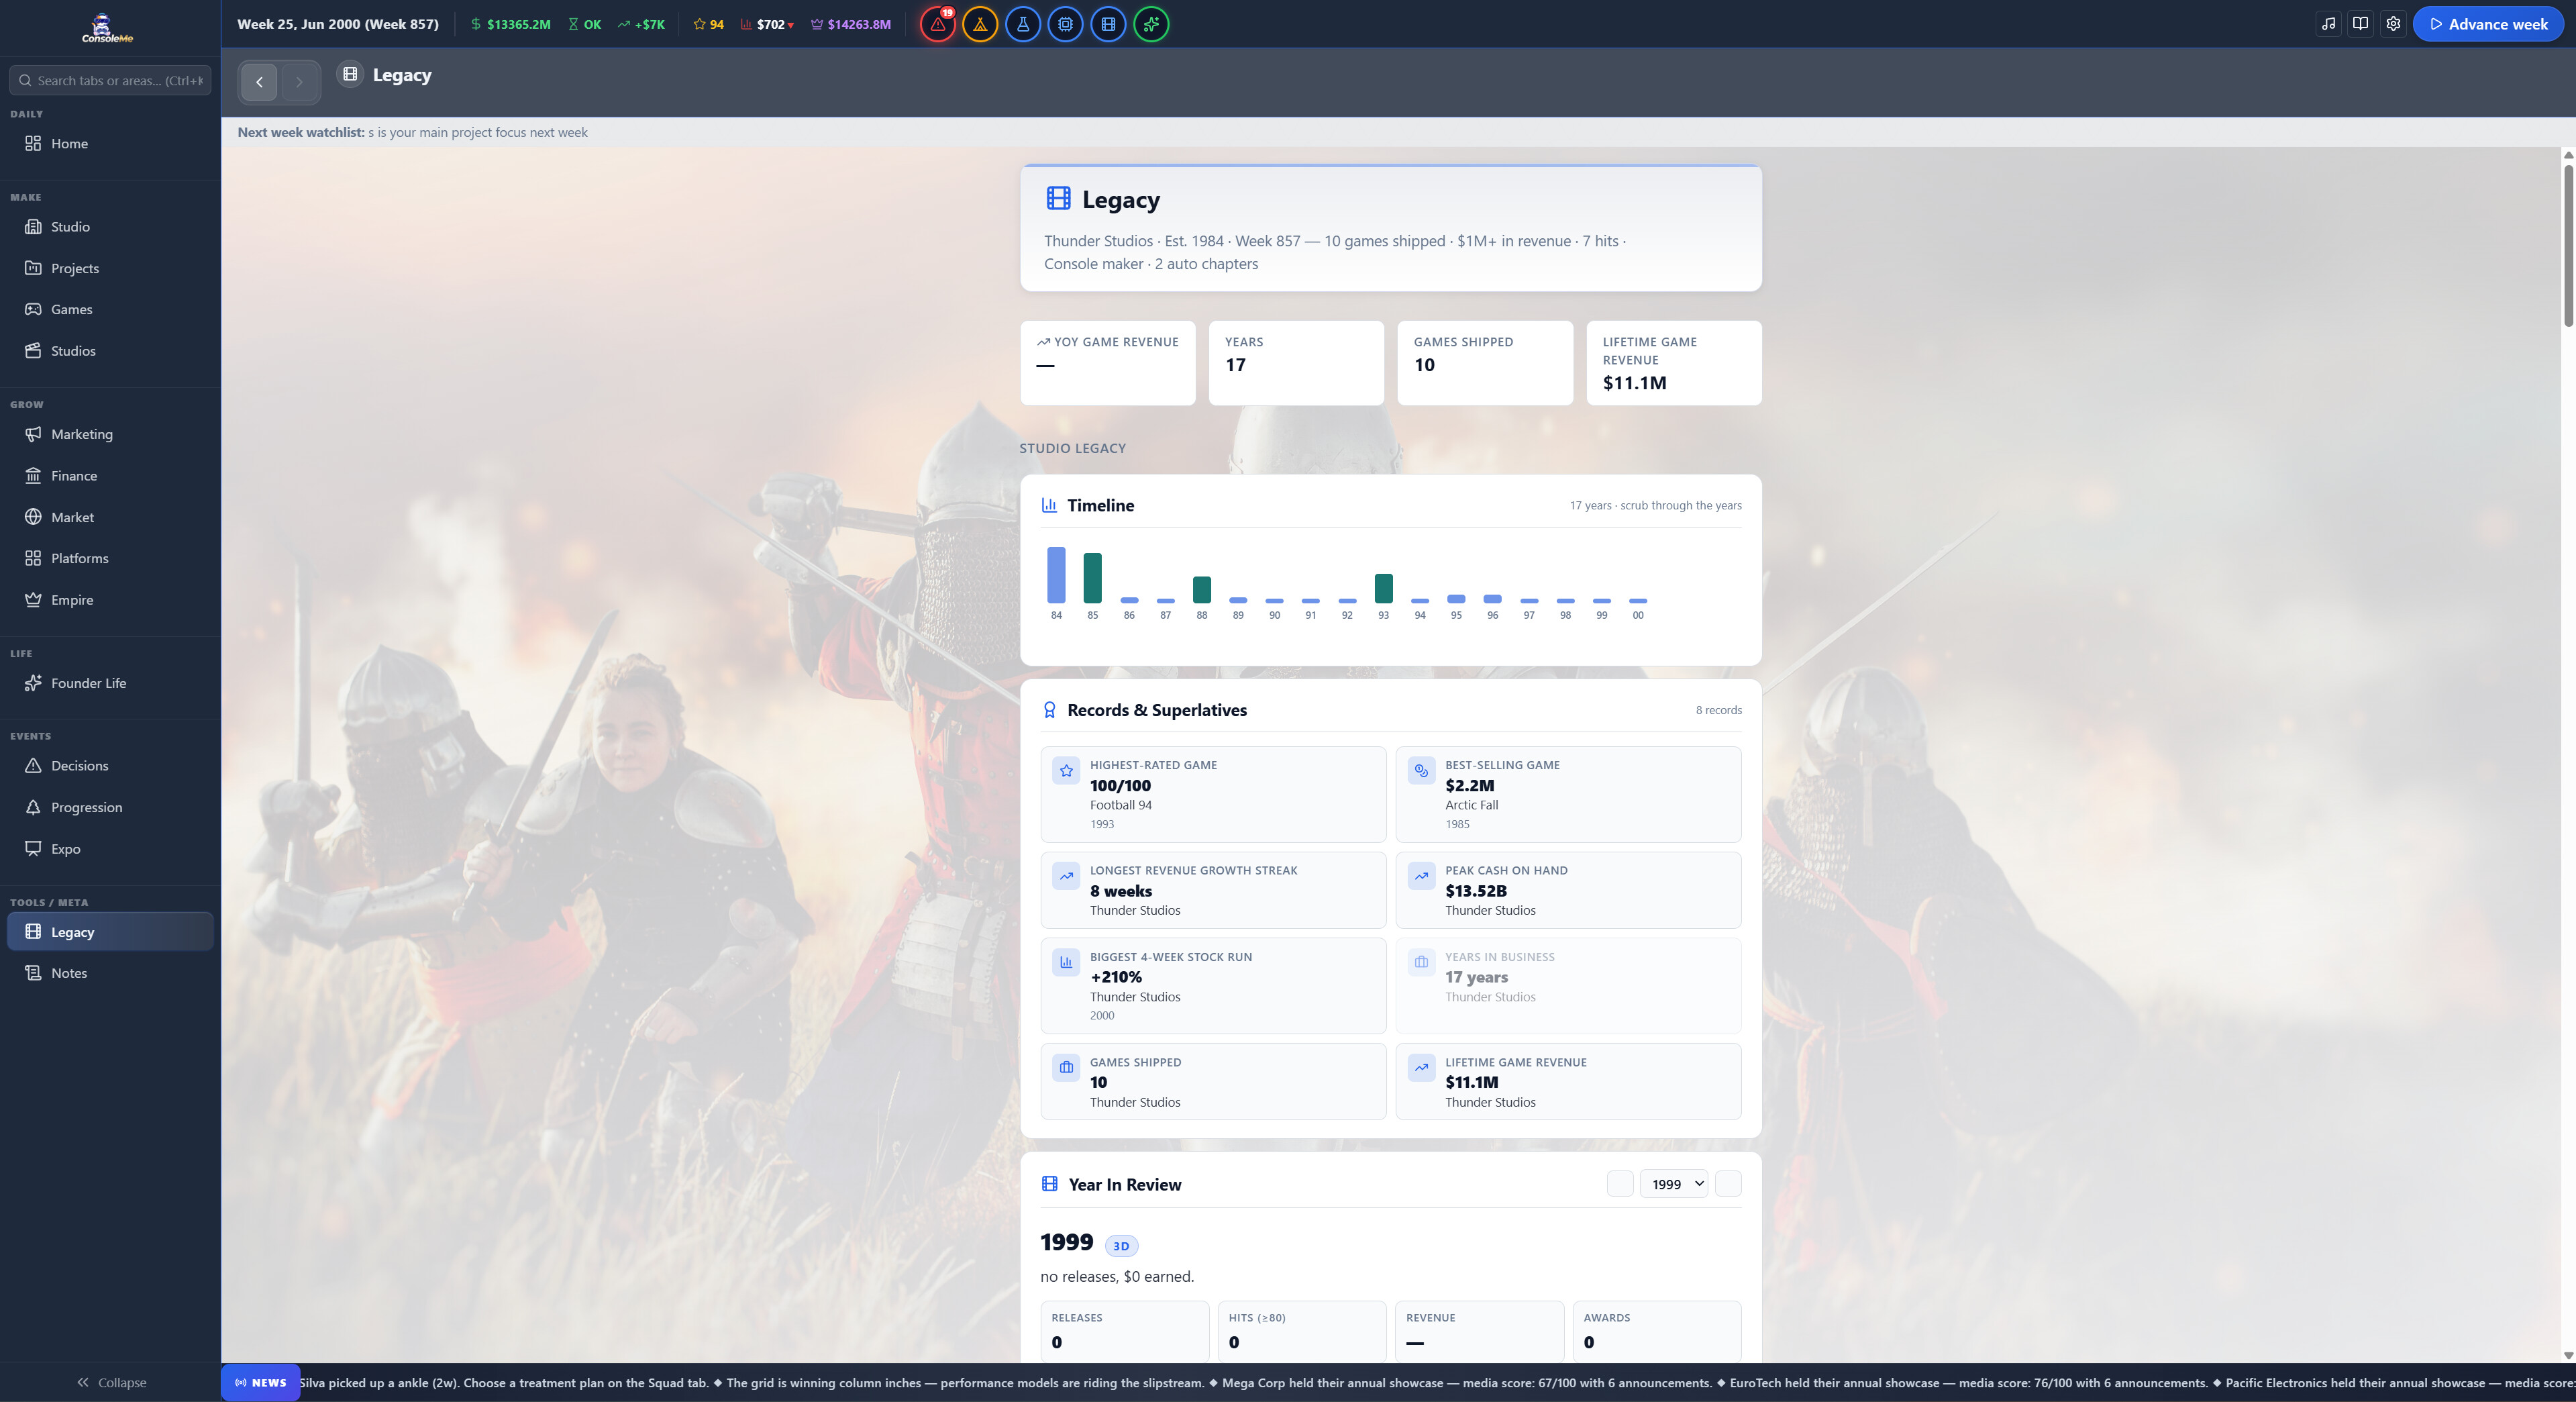The height and width of the screenshot is (1402, 2576).
Task: Click the Games Shipped record briefcase icon
Action: click(1066, 1067)
